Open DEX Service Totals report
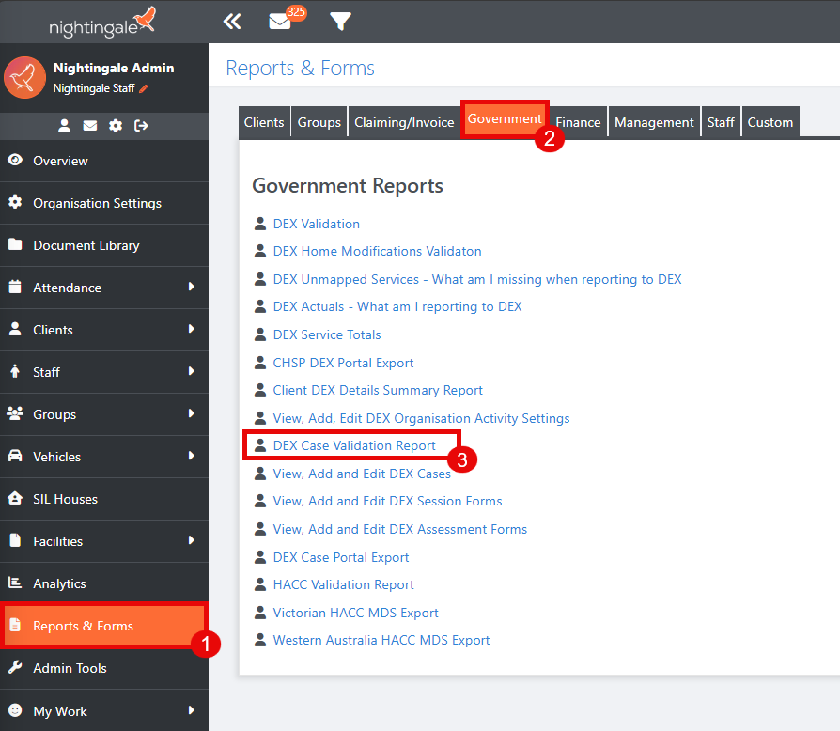Image resolution: width=840 pixels, height=731 pixels. click(x=327, y=334)
